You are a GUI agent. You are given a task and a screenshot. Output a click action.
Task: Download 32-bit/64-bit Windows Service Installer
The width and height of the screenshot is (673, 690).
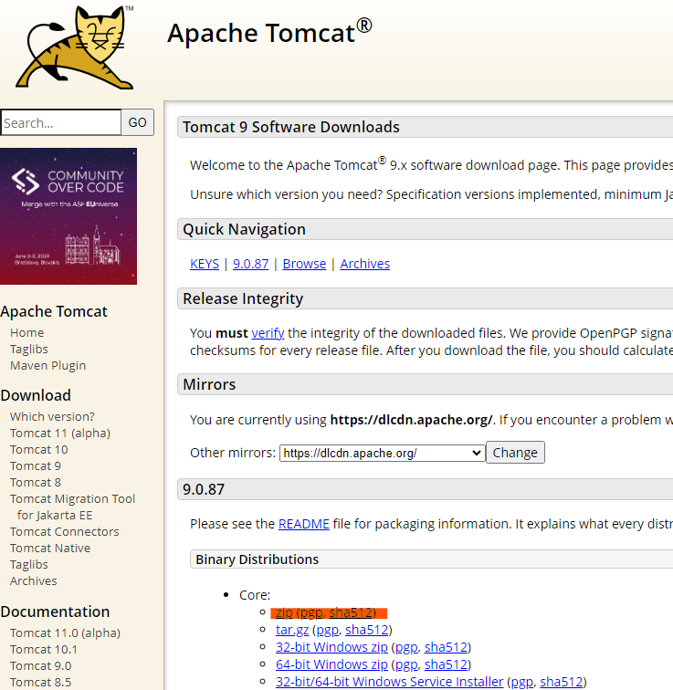390,682
